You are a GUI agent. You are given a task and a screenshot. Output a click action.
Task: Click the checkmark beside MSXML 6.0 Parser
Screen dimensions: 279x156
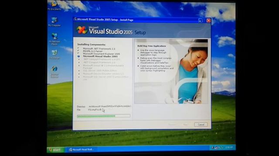coord(78,51)
